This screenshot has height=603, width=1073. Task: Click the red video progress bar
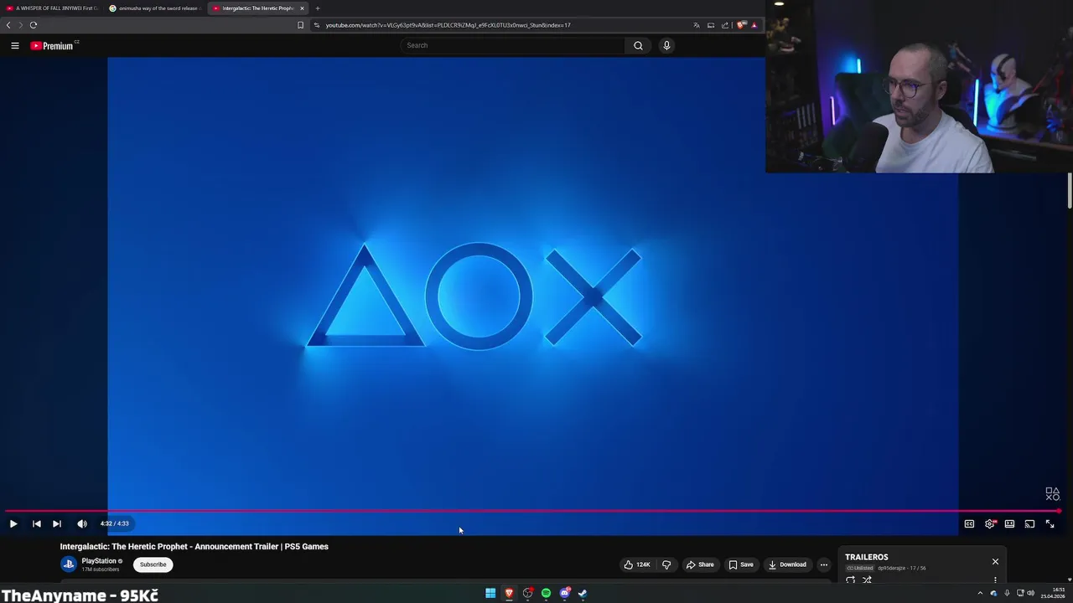532,510
